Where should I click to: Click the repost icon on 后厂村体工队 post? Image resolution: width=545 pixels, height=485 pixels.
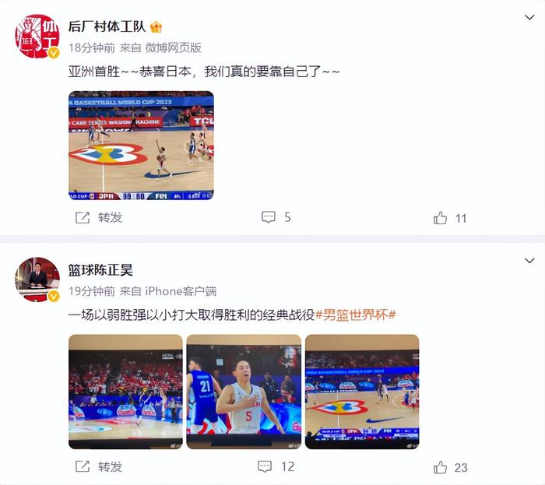click(83, 218)
